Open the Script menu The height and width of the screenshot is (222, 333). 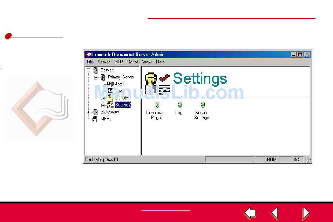(132, 62)
